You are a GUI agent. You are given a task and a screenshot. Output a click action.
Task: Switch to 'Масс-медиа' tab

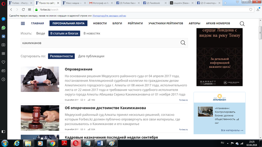click(x=74, y=3)
